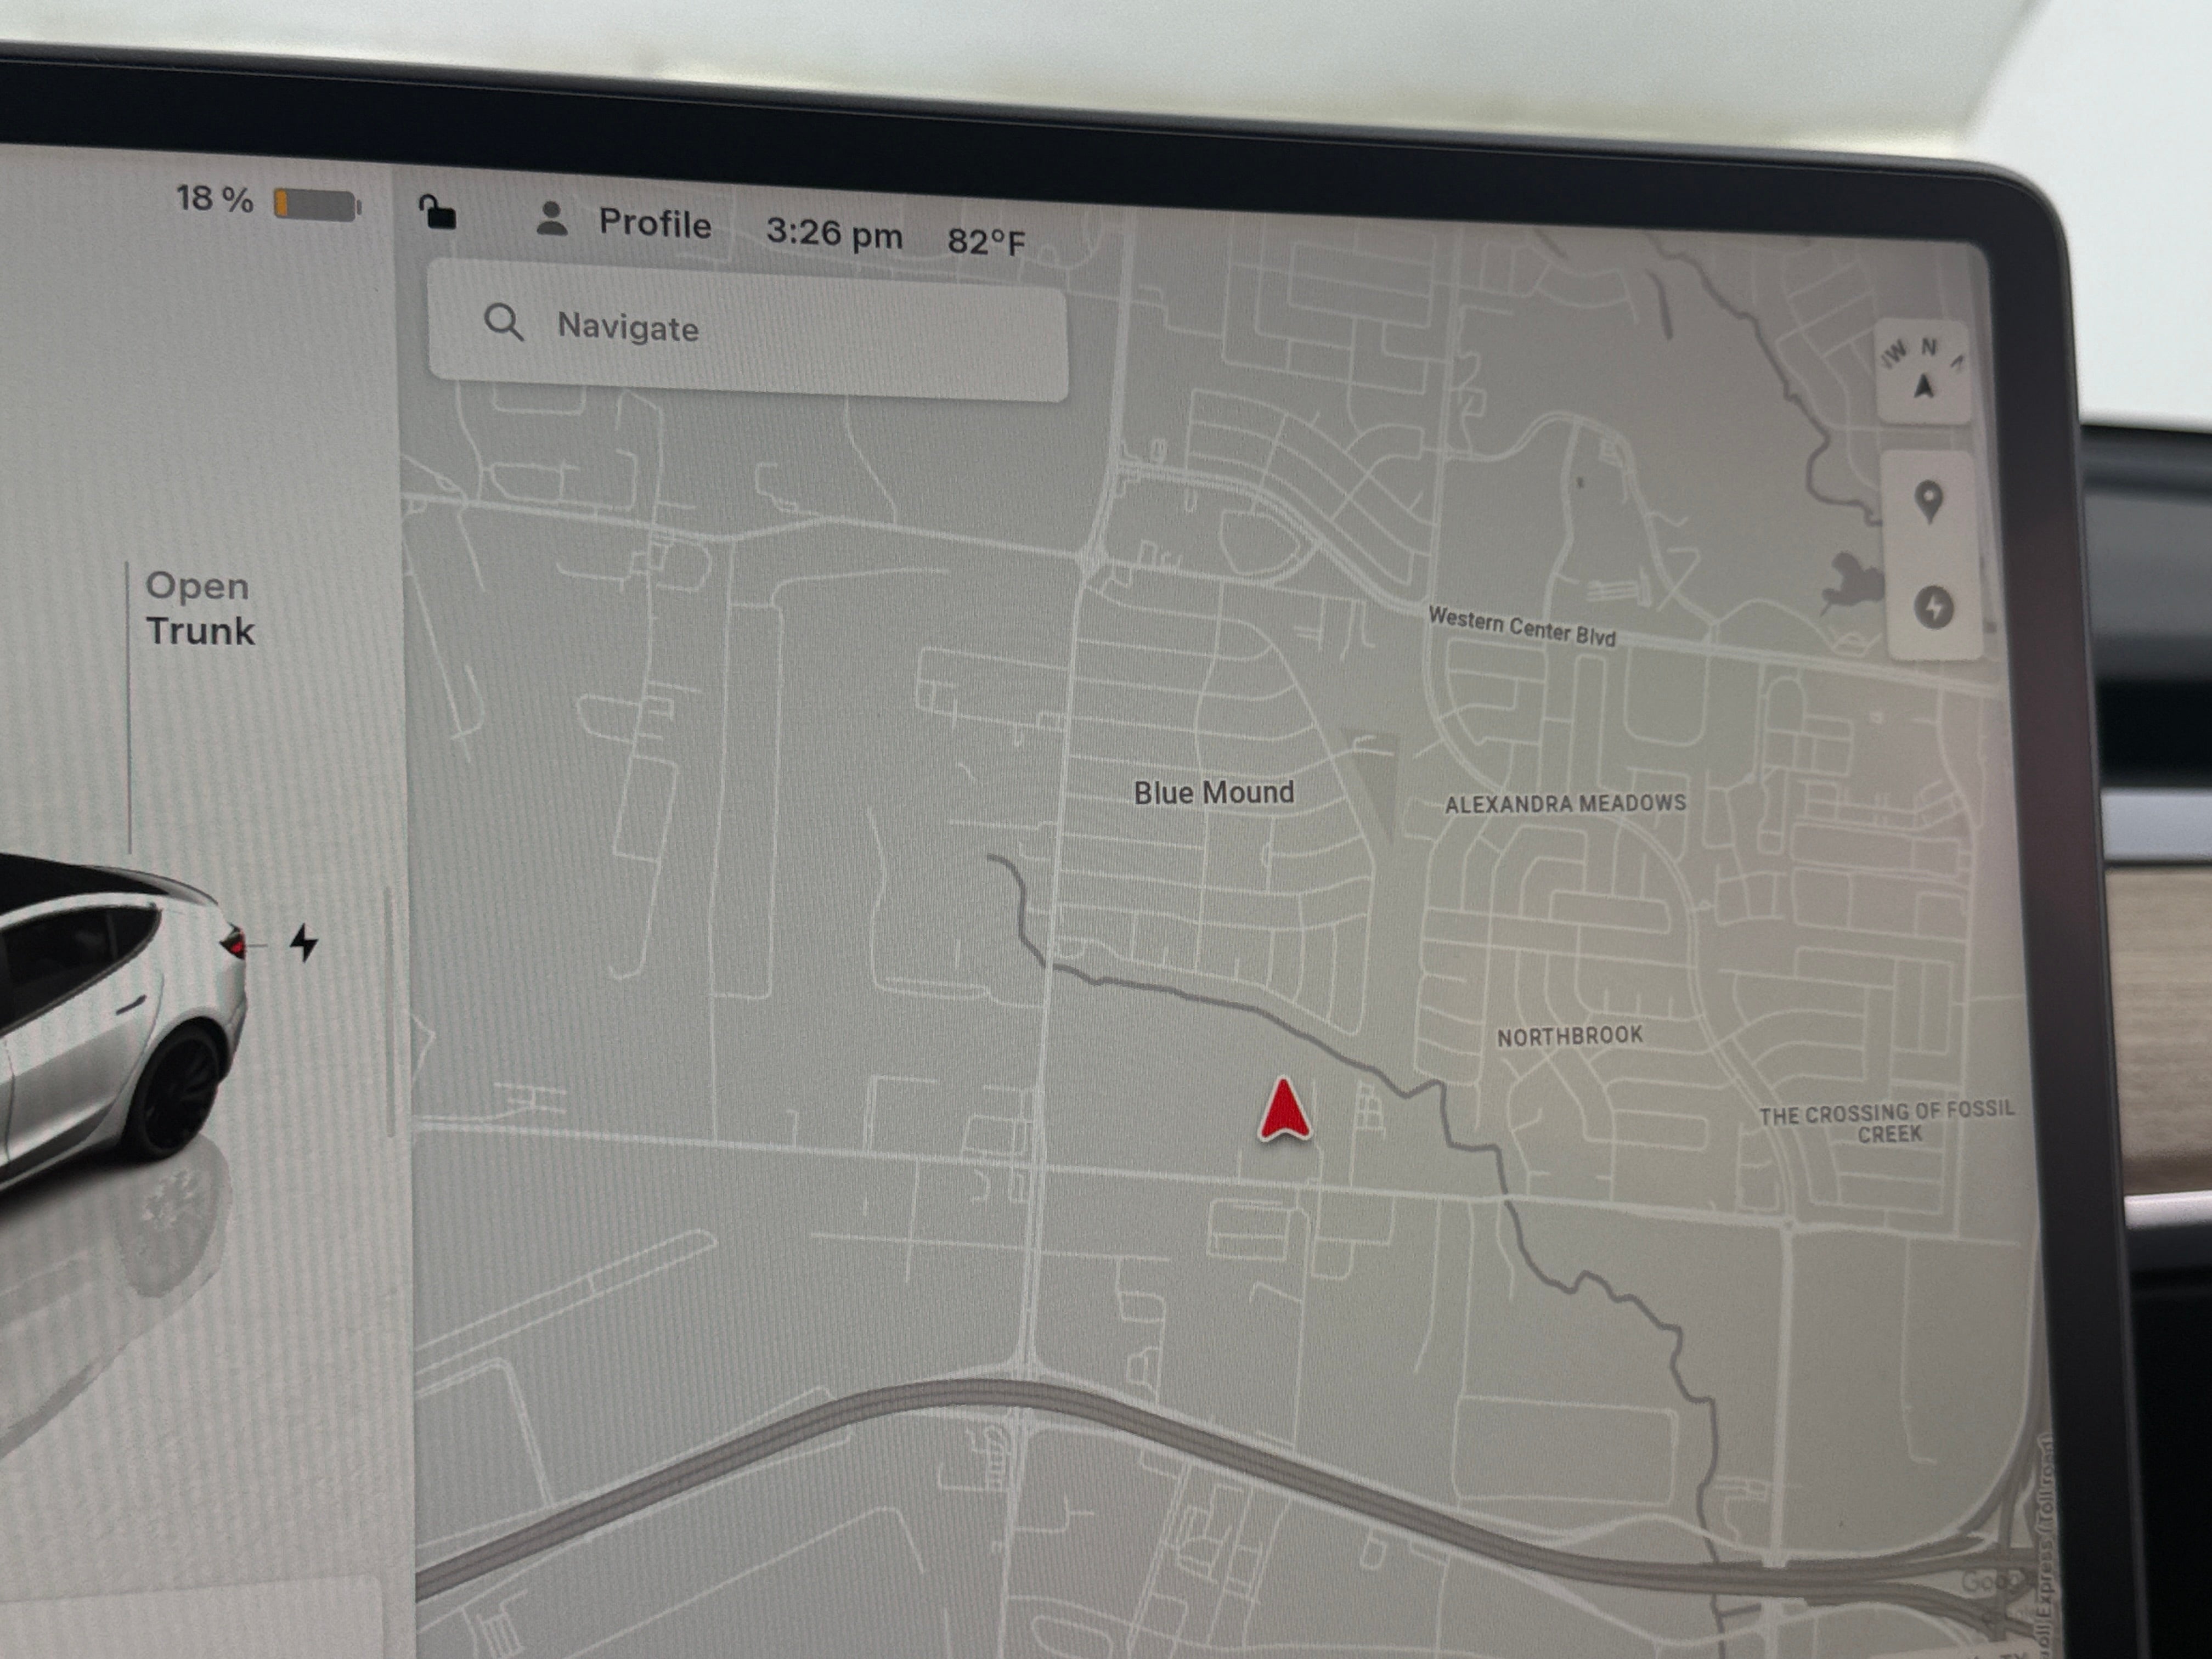The image size is (2212, 1659).
Task: Tap the 3:26 pm clock
Action: [834, 234]
